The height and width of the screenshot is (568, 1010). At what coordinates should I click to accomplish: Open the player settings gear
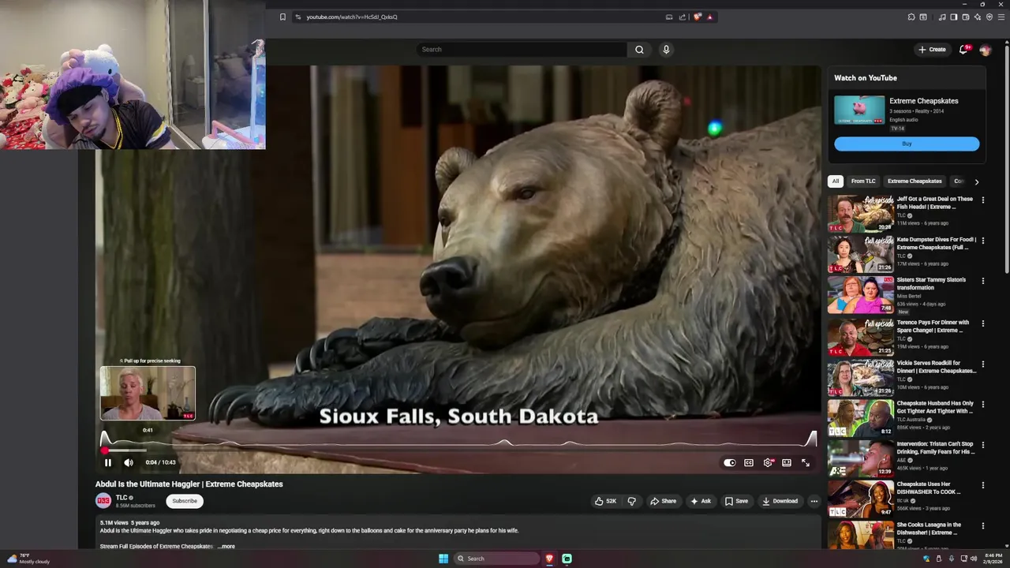click(768, 463)
